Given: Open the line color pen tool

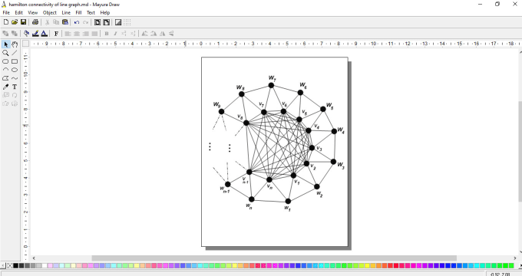Looking at the screenshot, I should [35, 33].
